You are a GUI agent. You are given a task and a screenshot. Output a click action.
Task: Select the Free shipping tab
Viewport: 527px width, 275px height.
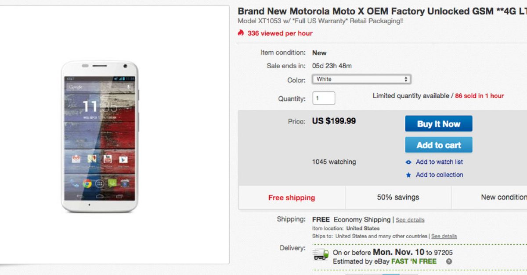pyautogui.click(x=292, y=197)
